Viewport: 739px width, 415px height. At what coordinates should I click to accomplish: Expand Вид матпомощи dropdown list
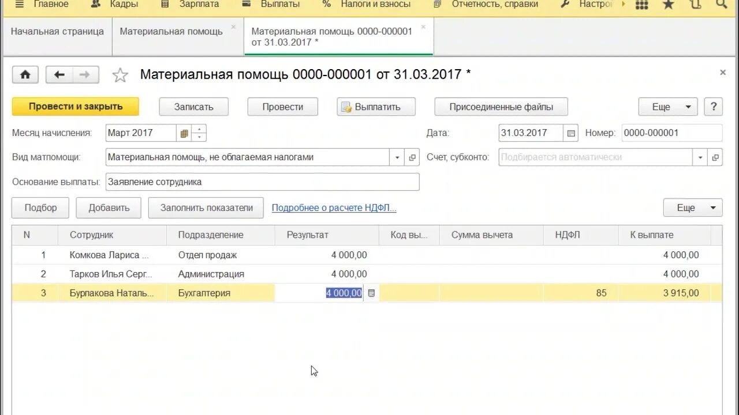(x=397, y=157)
